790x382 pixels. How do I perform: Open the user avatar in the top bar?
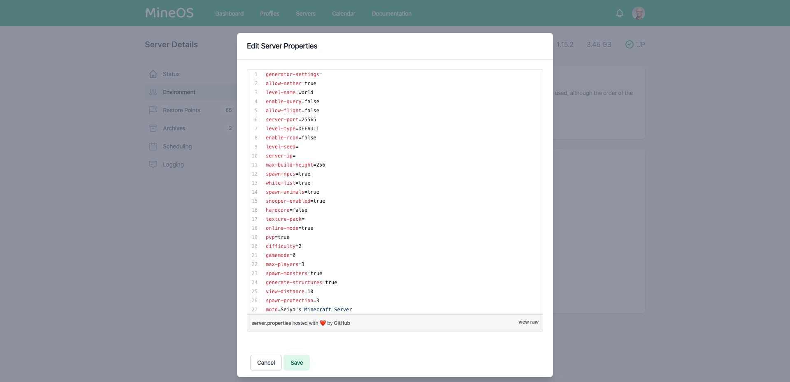639,13
